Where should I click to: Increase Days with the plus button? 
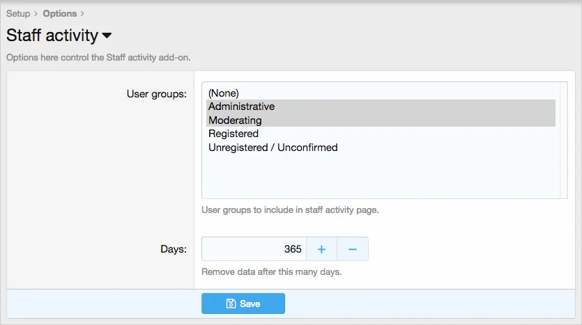point(321,249)
